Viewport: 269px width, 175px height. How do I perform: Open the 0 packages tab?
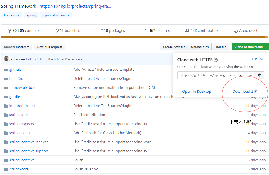[113, 31]
